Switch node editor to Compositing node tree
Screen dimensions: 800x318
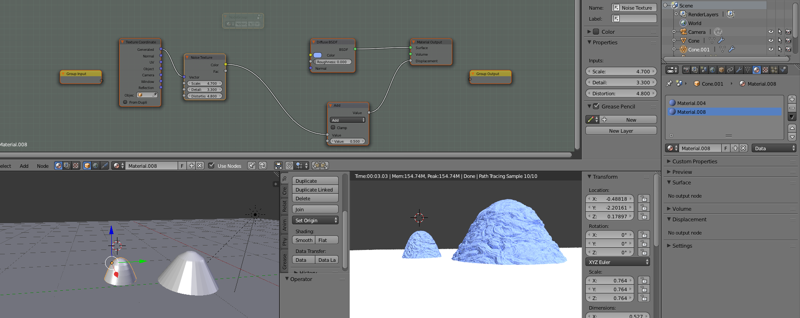tap(67, 166)
